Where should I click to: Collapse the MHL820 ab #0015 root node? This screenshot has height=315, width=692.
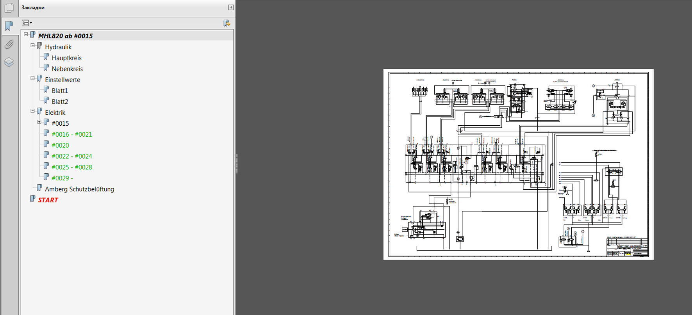coord(26,34)
